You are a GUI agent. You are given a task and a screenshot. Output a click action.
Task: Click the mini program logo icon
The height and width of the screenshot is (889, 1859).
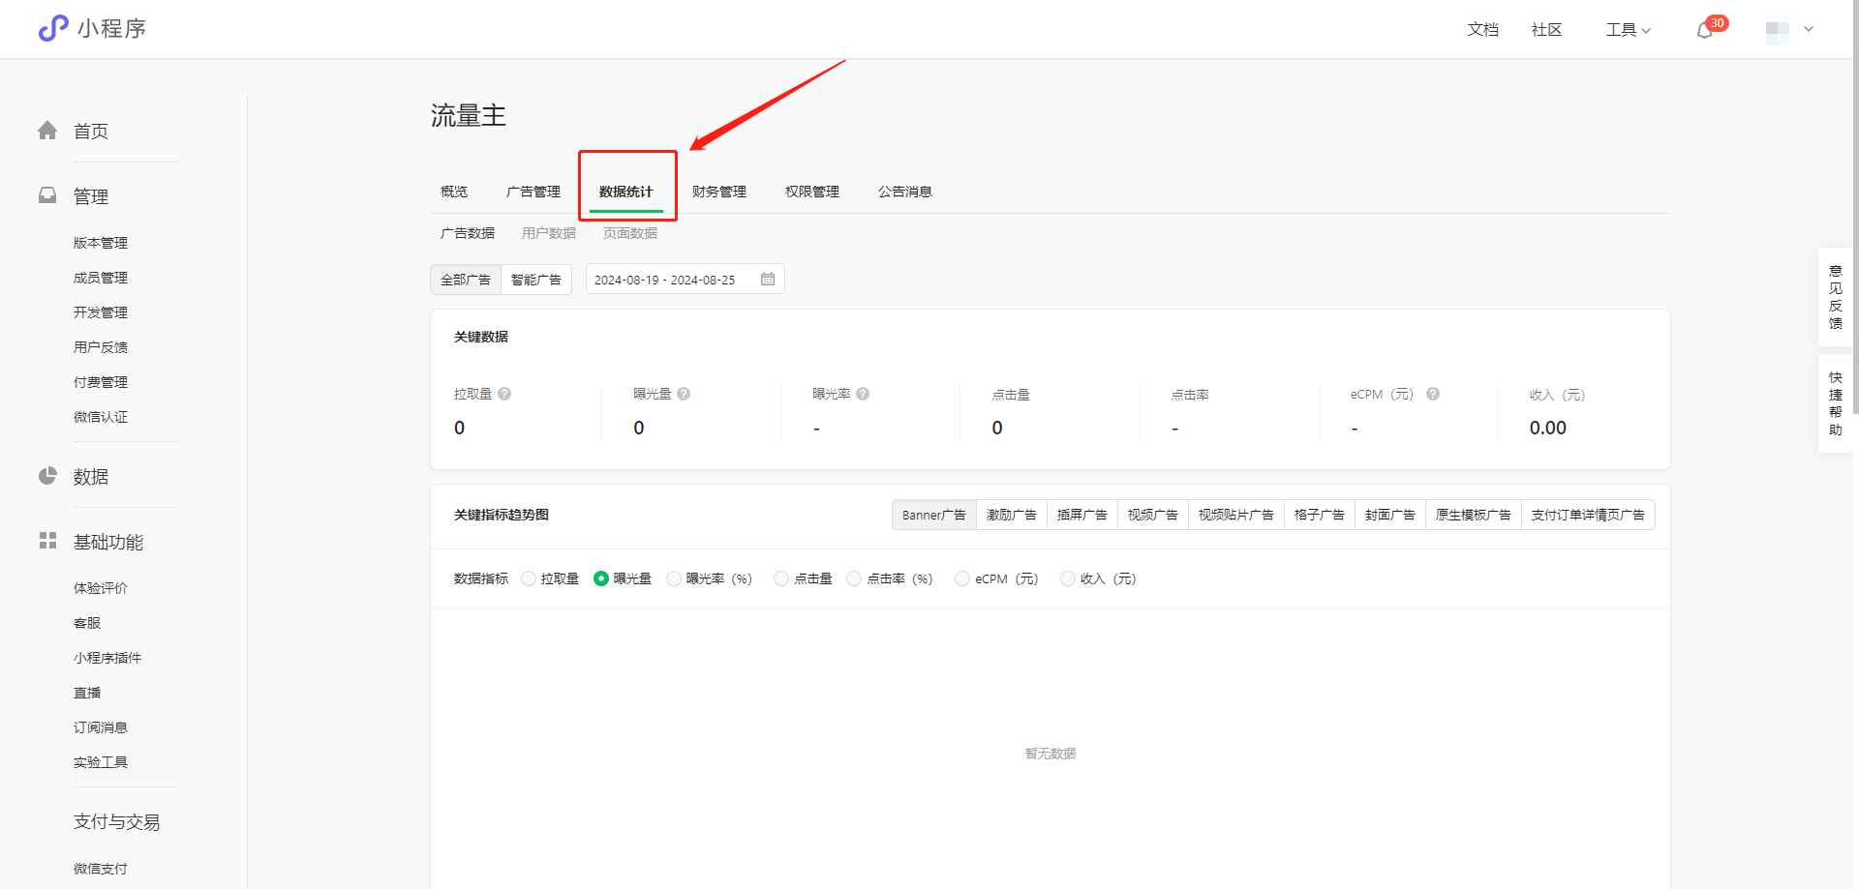click(x=53, y=29)
